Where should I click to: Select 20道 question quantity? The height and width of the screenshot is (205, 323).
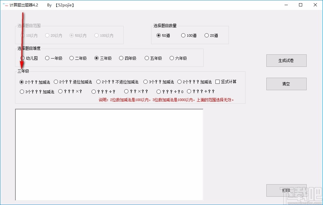(x=206, y=35)
